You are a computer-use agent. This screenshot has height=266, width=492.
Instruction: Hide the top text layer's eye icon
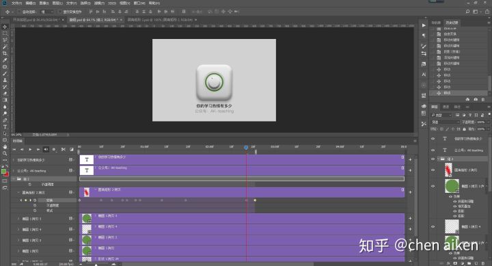(x=433, y=139)
